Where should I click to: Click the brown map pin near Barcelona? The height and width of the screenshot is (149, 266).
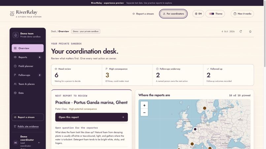click(x=192, y=144)
